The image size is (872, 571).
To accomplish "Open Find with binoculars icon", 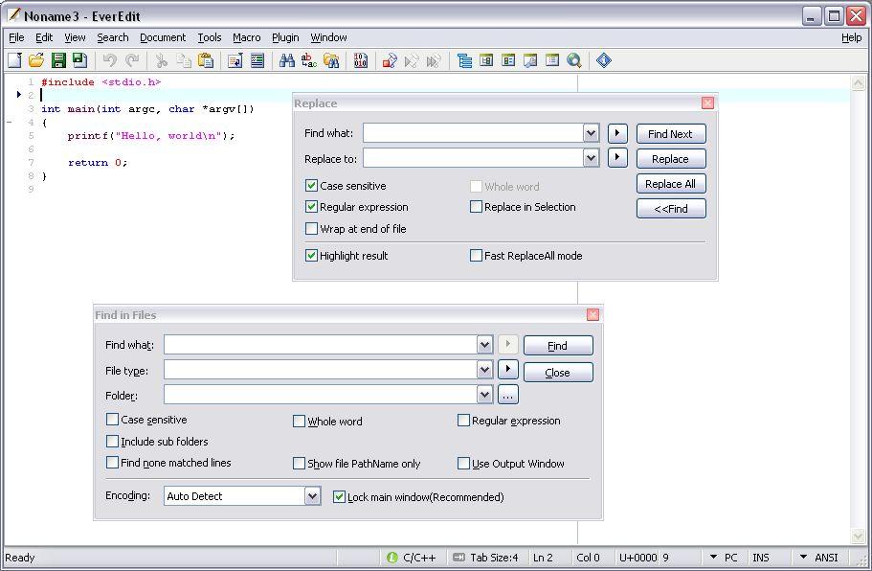I will click(287, 60).
